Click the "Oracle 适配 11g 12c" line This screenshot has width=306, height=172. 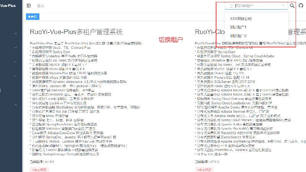coord(220,73)
